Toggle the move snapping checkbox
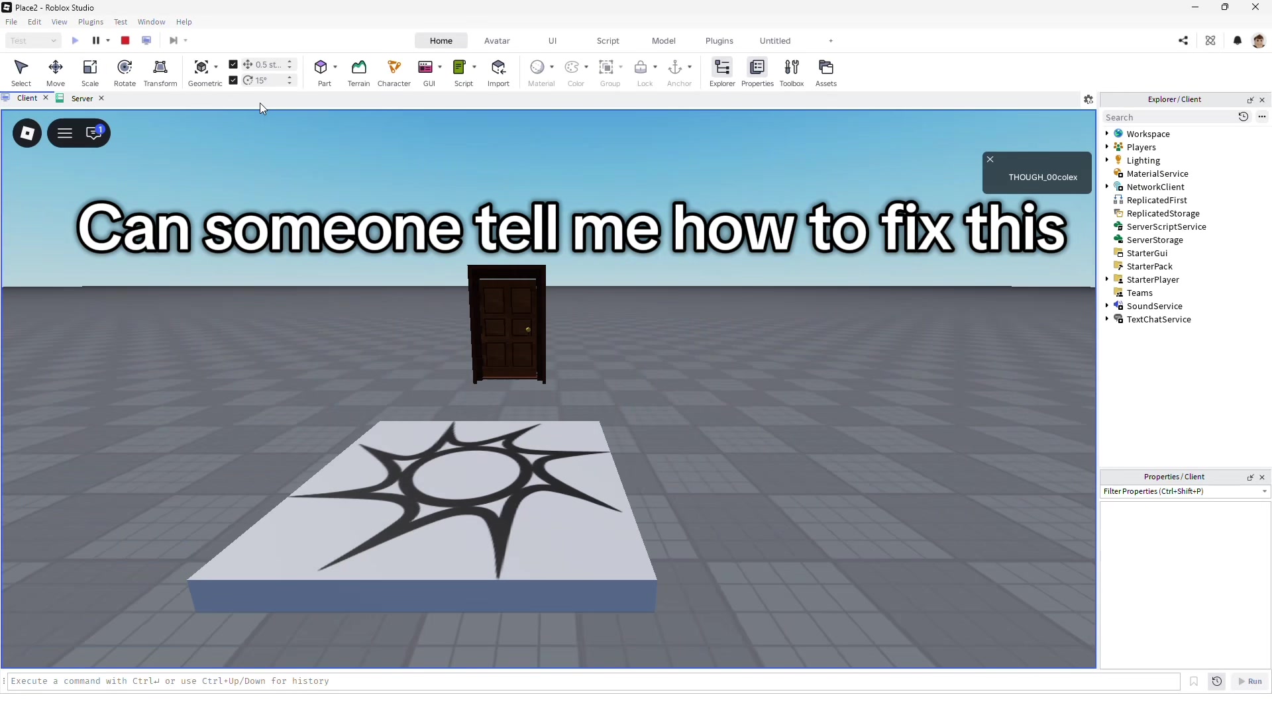 point(233,64)
